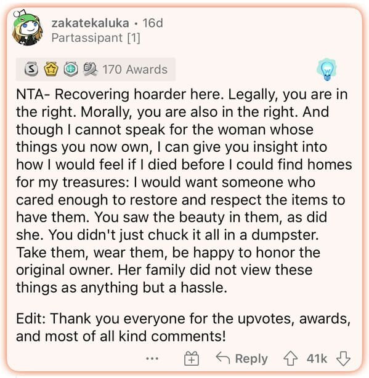Open the three-dots comment options menu
Screen dimensions: 369x378
[x=152, y=358]
